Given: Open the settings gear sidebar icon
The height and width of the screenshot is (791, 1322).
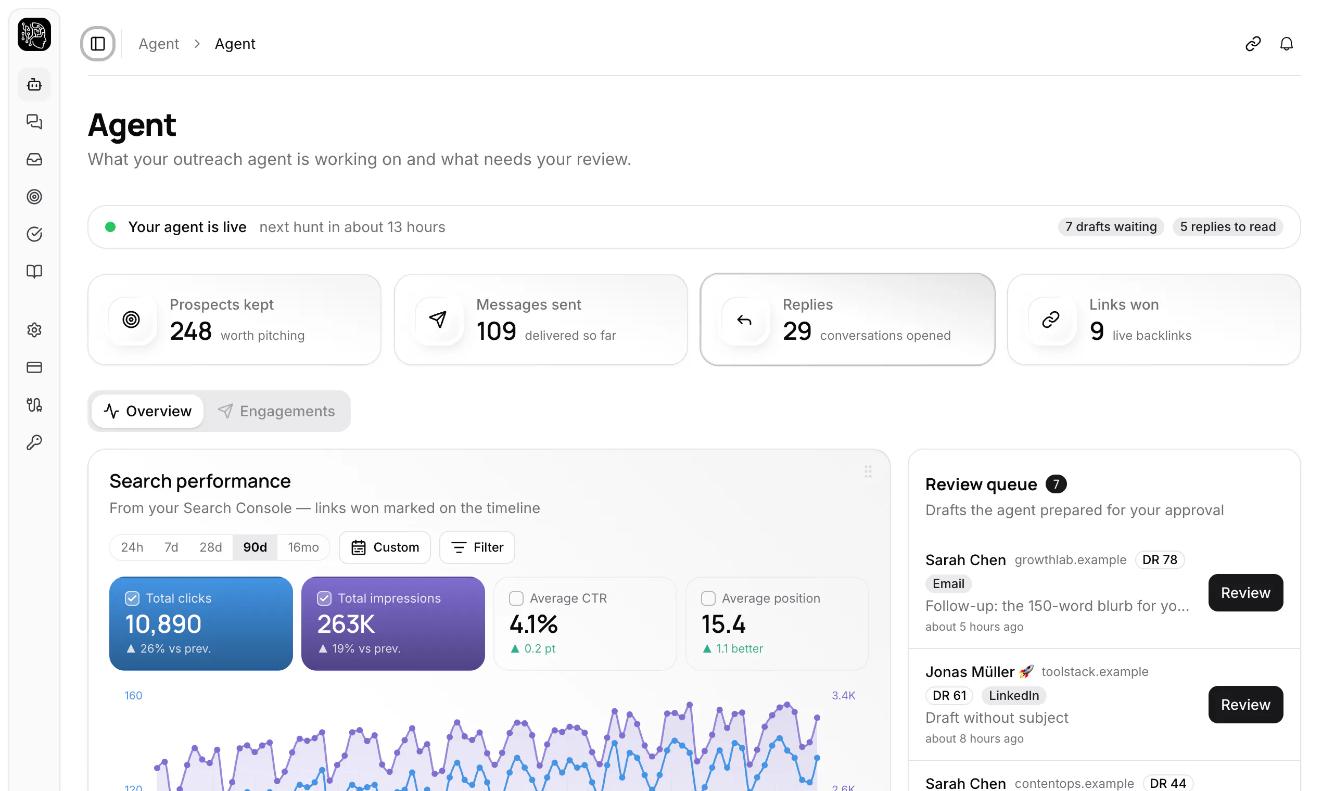Looking at the screenshot, I should tap(34, 330).
